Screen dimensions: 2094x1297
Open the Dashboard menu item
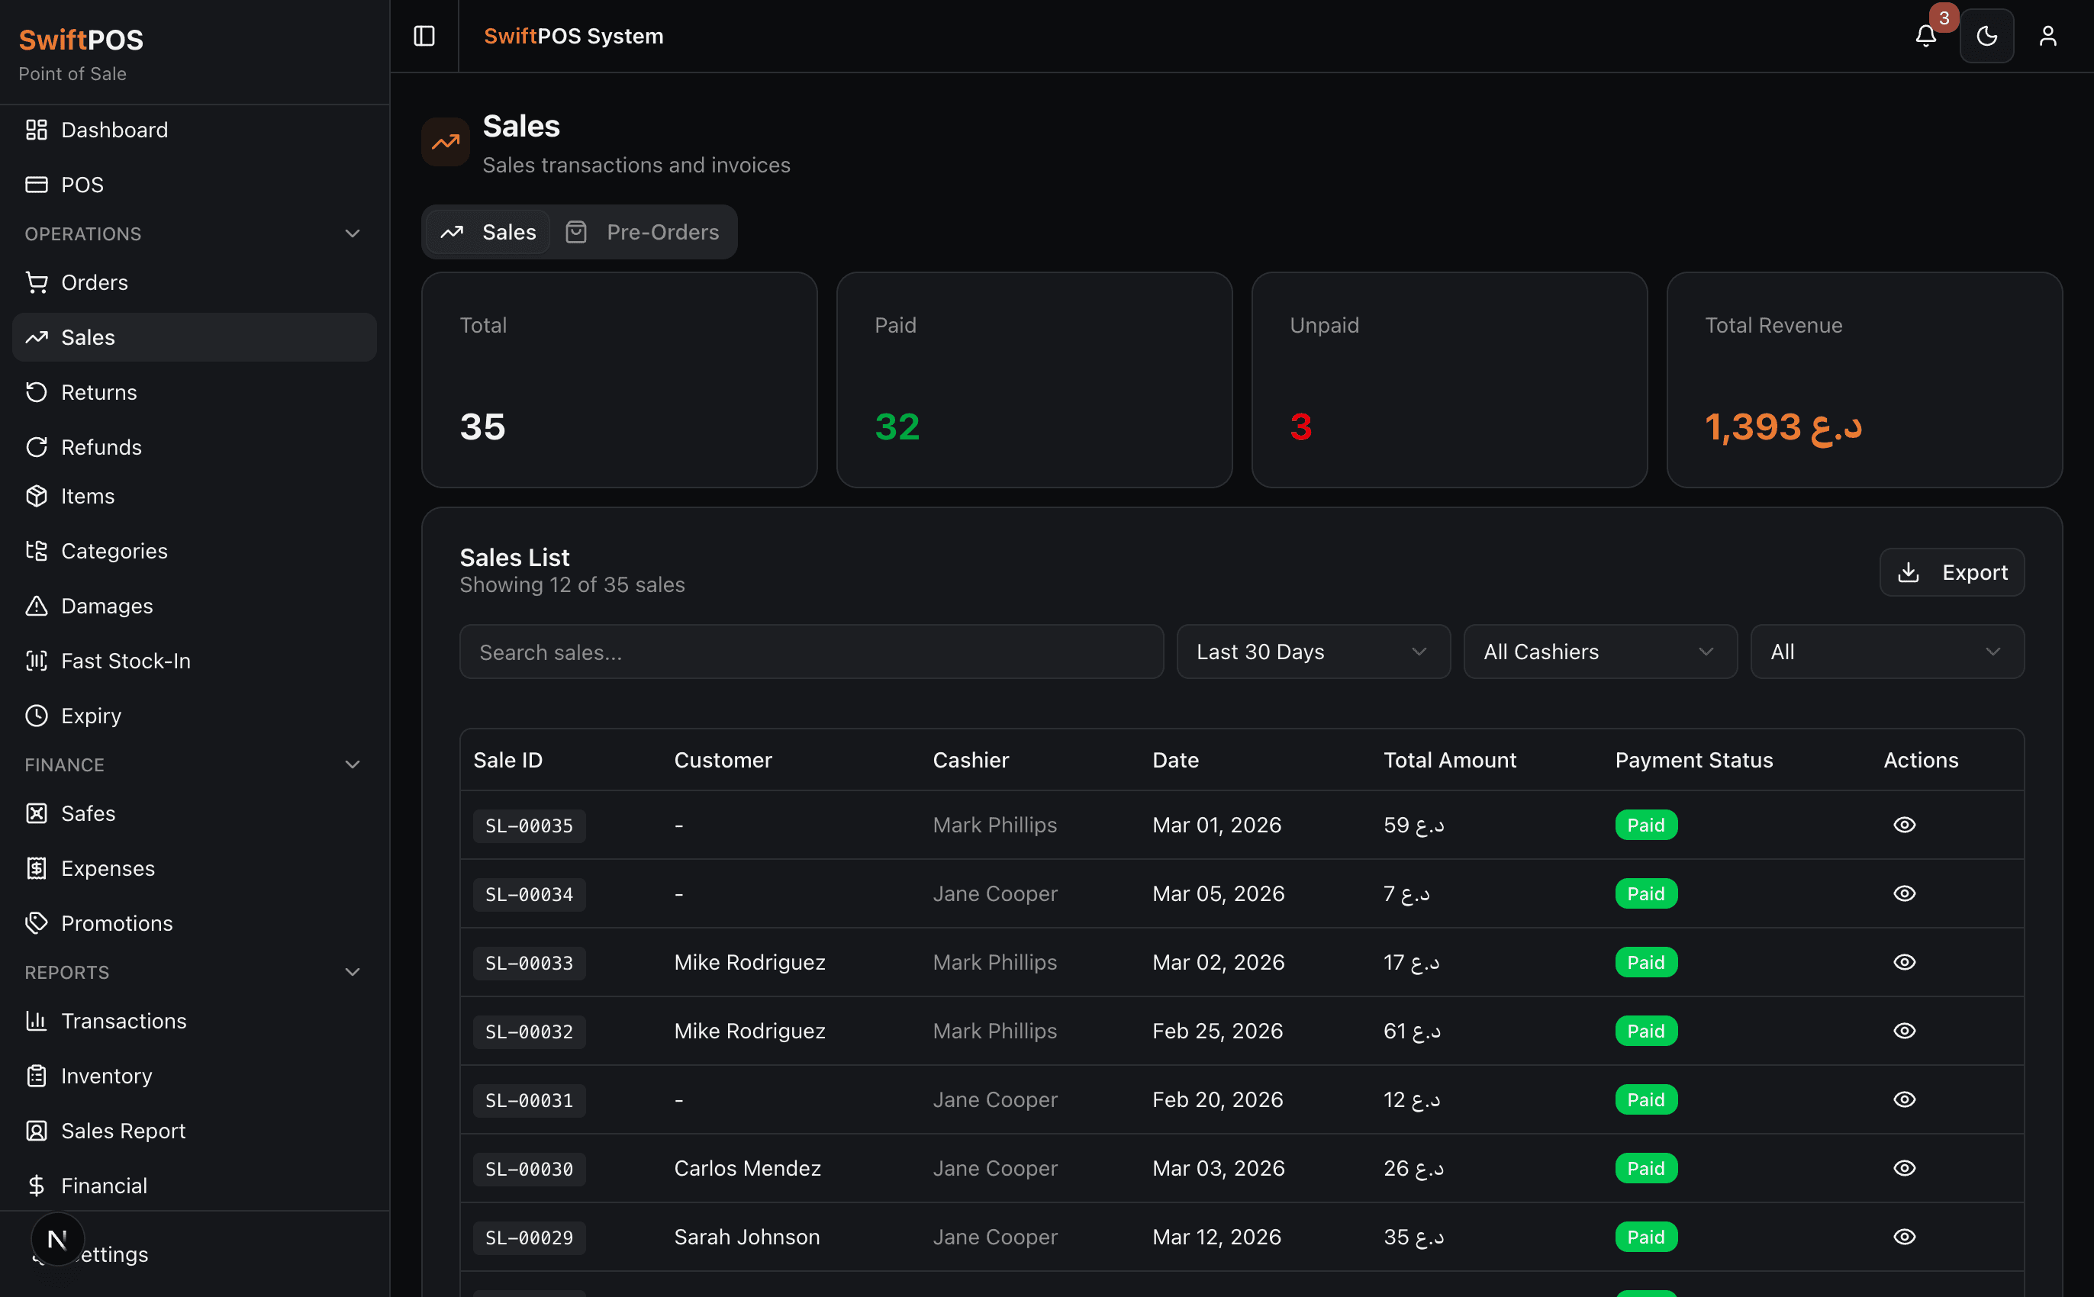tap(114, 130)
